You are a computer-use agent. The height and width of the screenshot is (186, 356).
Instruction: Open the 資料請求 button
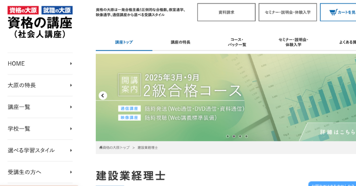[226, 12]
